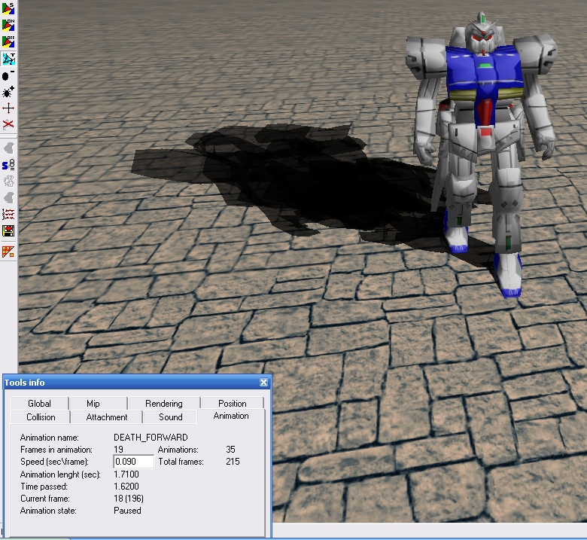Screen dimensions: 587x540
Task: Toggle the cyan wireframe T icon
Action: 8,59
